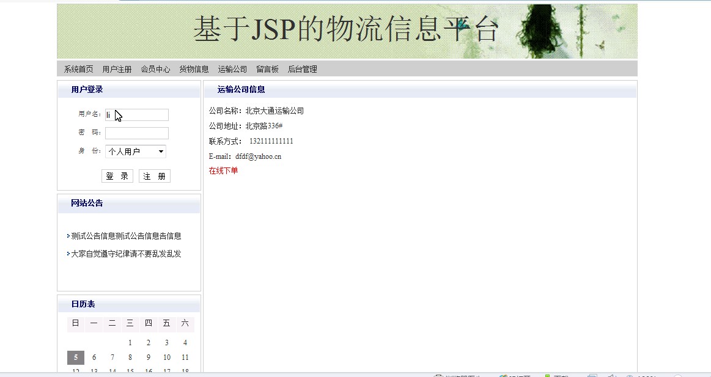Click the contact number 132111111111
This screenshot has height=377, width=711.
coord(271,141)
